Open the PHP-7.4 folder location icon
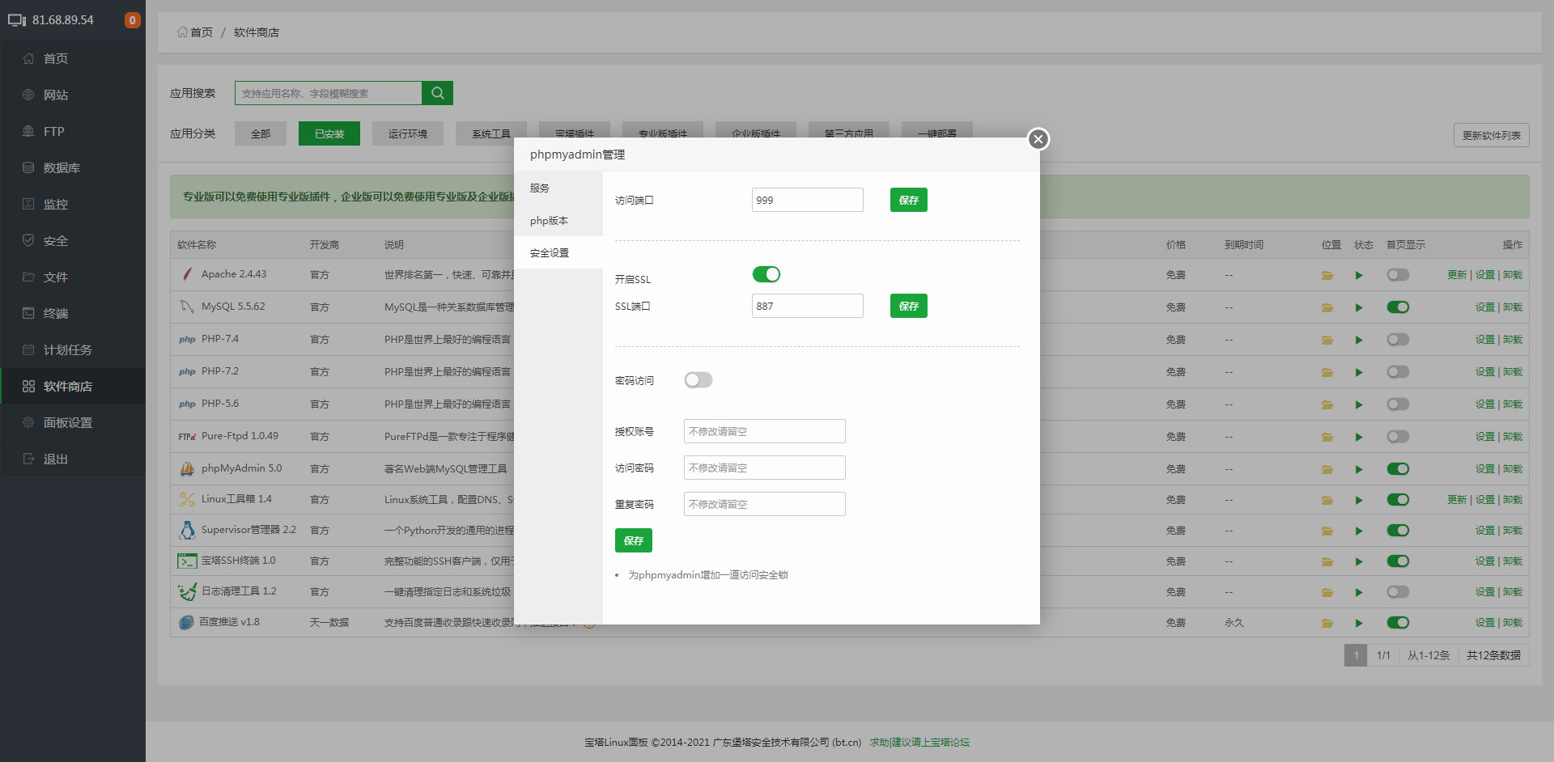The height and width of the screenshot is (762, 1554). (x=1327, y=340)
